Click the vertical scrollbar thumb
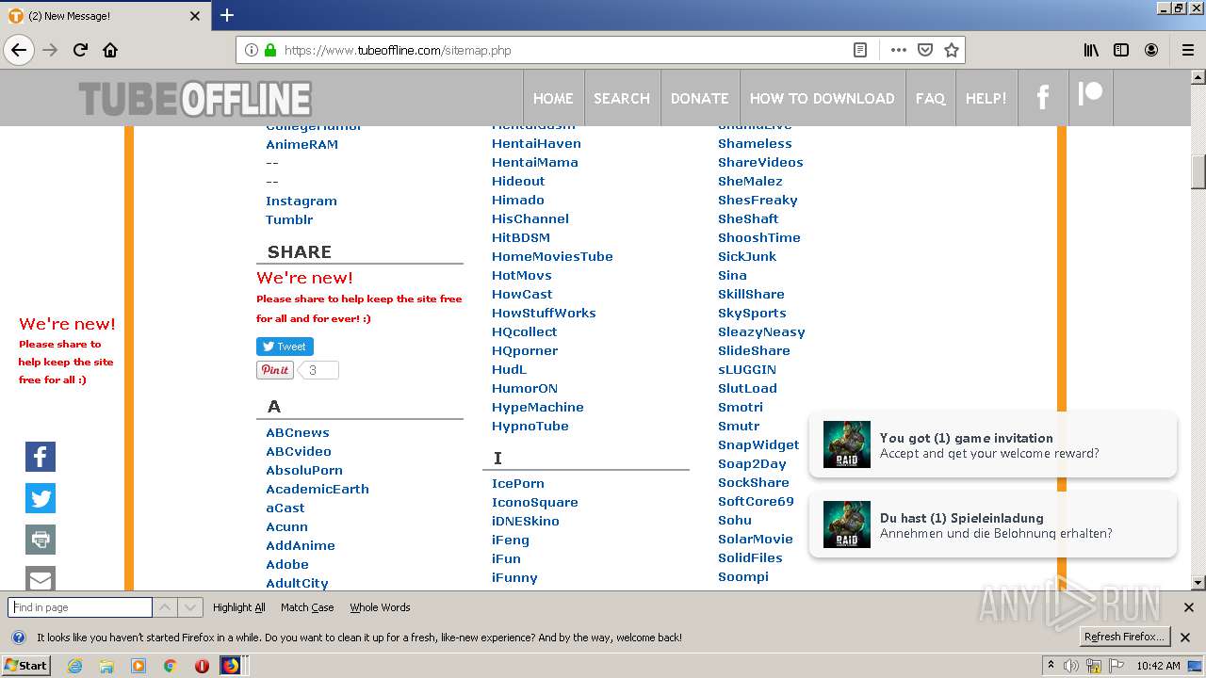Screen dimensions: 1206x678 tap(1198, 171)
